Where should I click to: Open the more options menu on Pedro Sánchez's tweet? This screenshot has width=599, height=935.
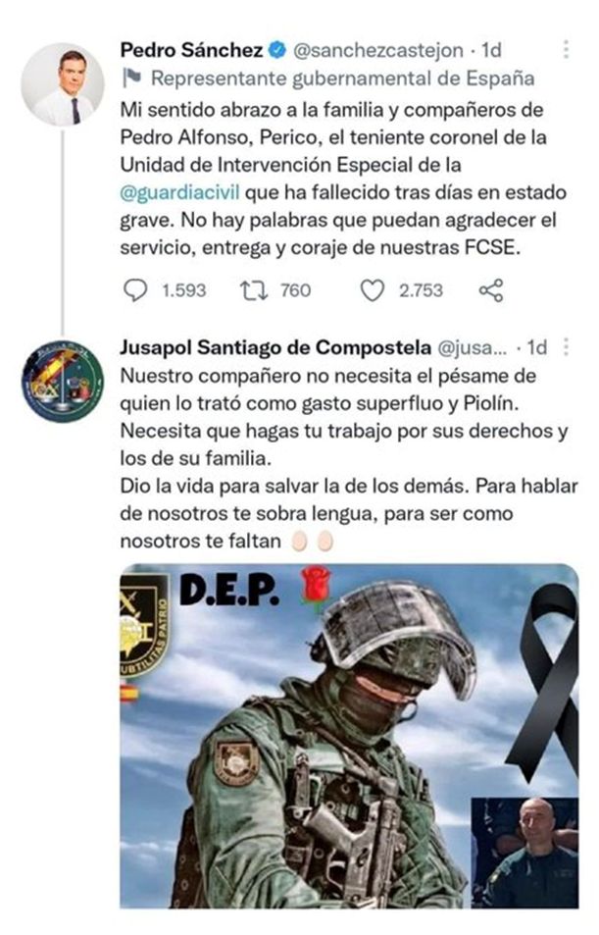click(565, 49)
